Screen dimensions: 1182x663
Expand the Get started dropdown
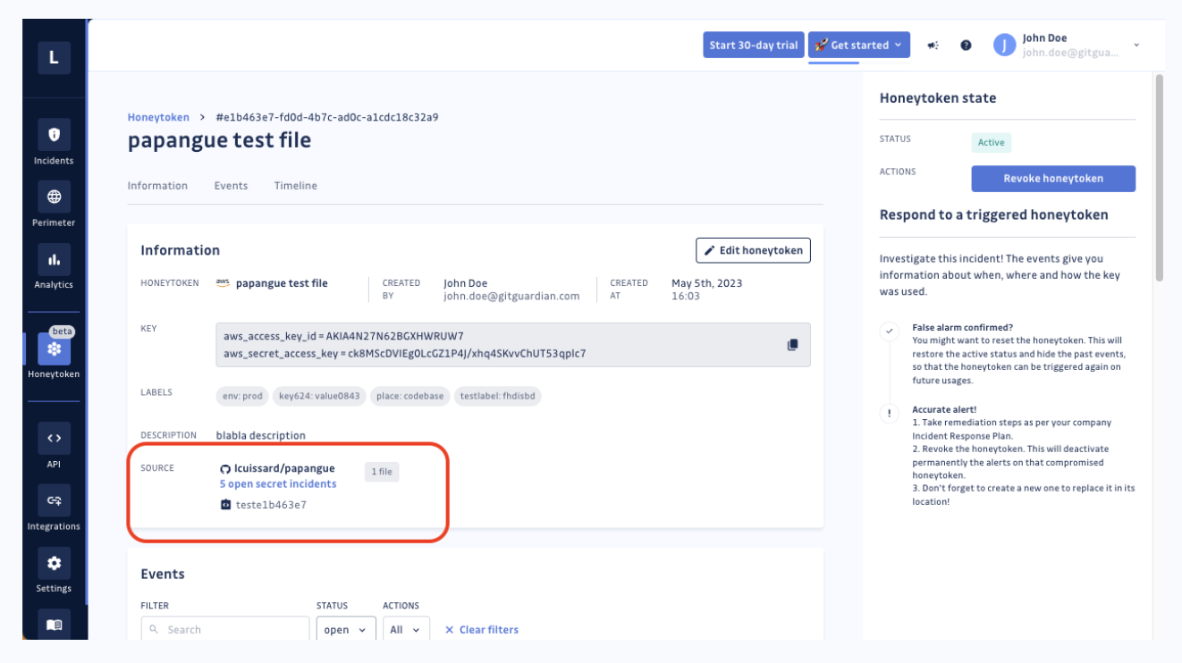pyautogui.click(x=859, y=46)
